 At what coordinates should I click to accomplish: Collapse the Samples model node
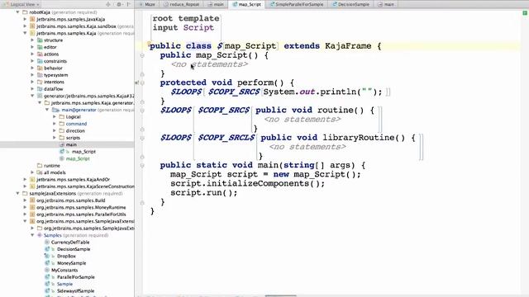point(32,235)
